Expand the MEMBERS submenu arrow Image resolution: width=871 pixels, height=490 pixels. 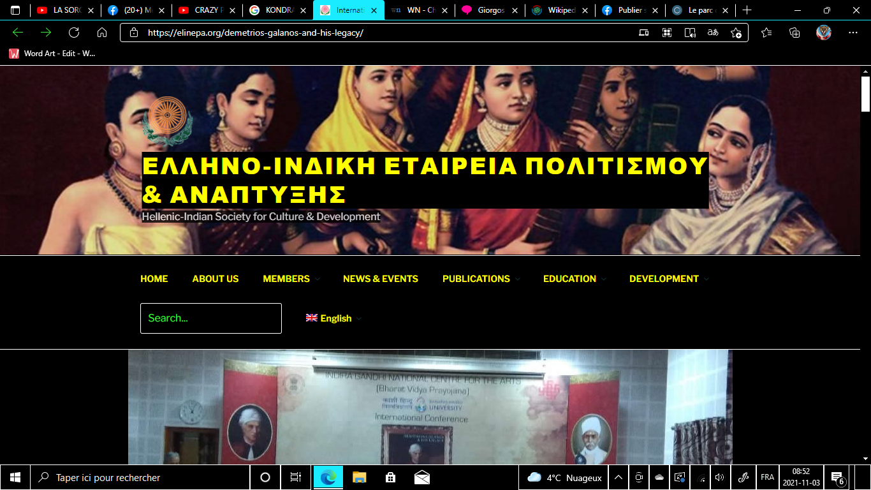(x=318, y=279)
